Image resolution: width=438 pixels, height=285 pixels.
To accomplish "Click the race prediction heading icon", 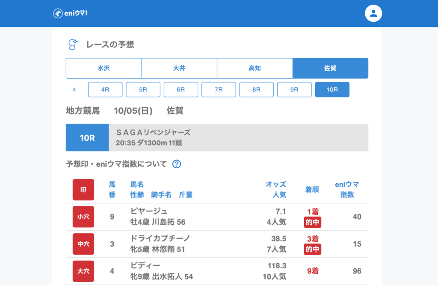I will [x=73, y=44].
